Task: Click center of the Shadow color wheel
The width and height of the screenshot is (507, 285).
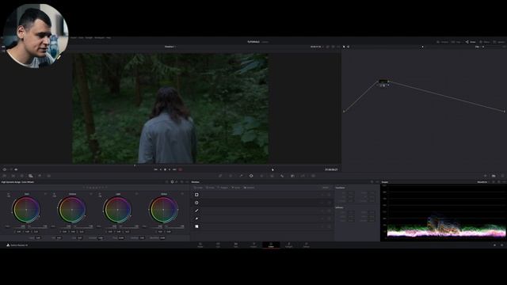Action: (72, 210)
